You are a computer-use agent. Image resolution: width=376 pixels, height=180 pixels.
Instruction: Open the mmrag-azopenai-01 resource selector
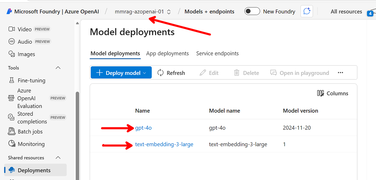143,12
